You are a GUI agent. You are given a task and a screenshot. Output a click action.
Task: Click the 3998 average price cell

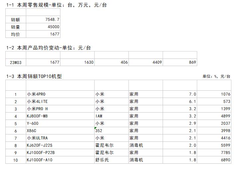pyautogui.click(x=214, y=130)
